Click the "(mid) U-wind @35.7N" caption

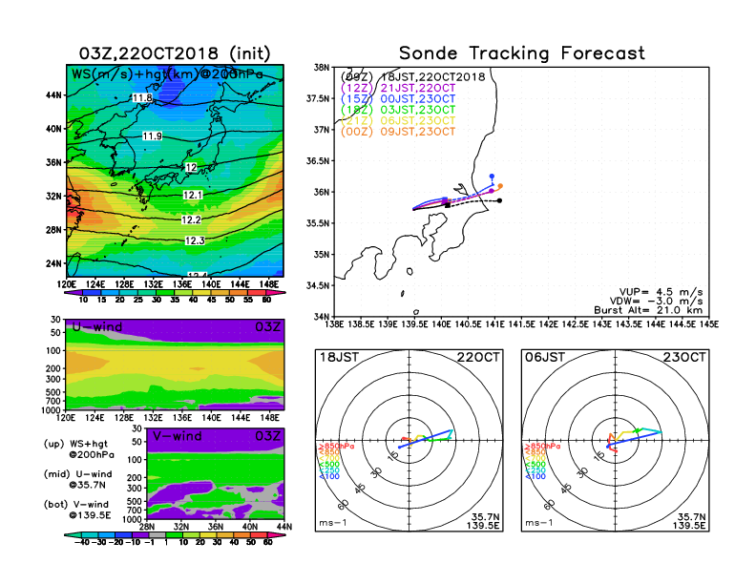78,479
